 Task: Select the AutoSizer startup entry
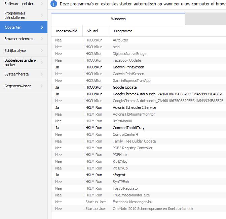(x=120, y=40)
